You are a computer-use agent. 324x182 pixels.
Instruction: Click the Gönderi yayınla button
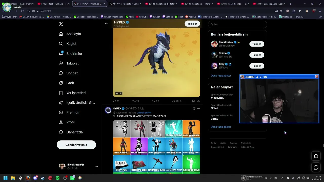[x=76, y=145]
